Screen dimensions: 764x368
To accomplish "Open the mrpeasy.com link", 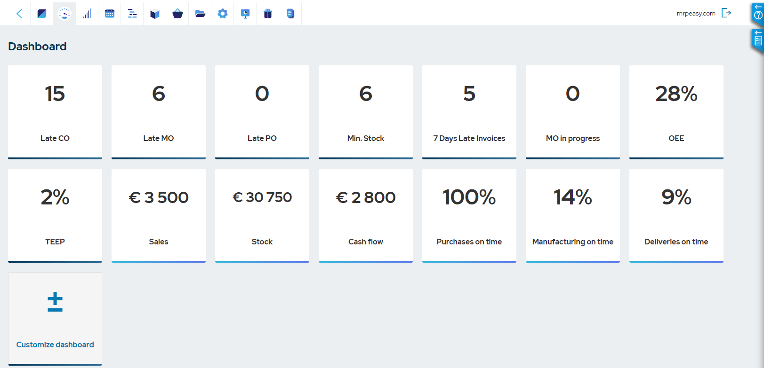I will [x=696, y=14].
